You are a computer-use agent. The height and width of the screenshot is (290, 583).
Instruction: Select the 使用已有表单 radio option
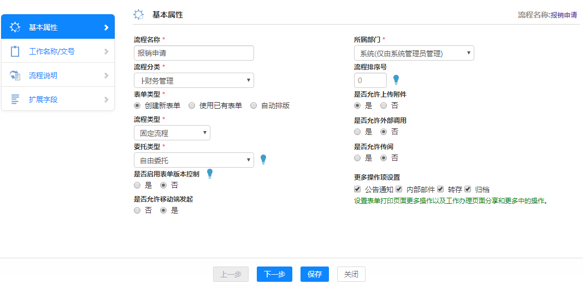coord(192,105)
